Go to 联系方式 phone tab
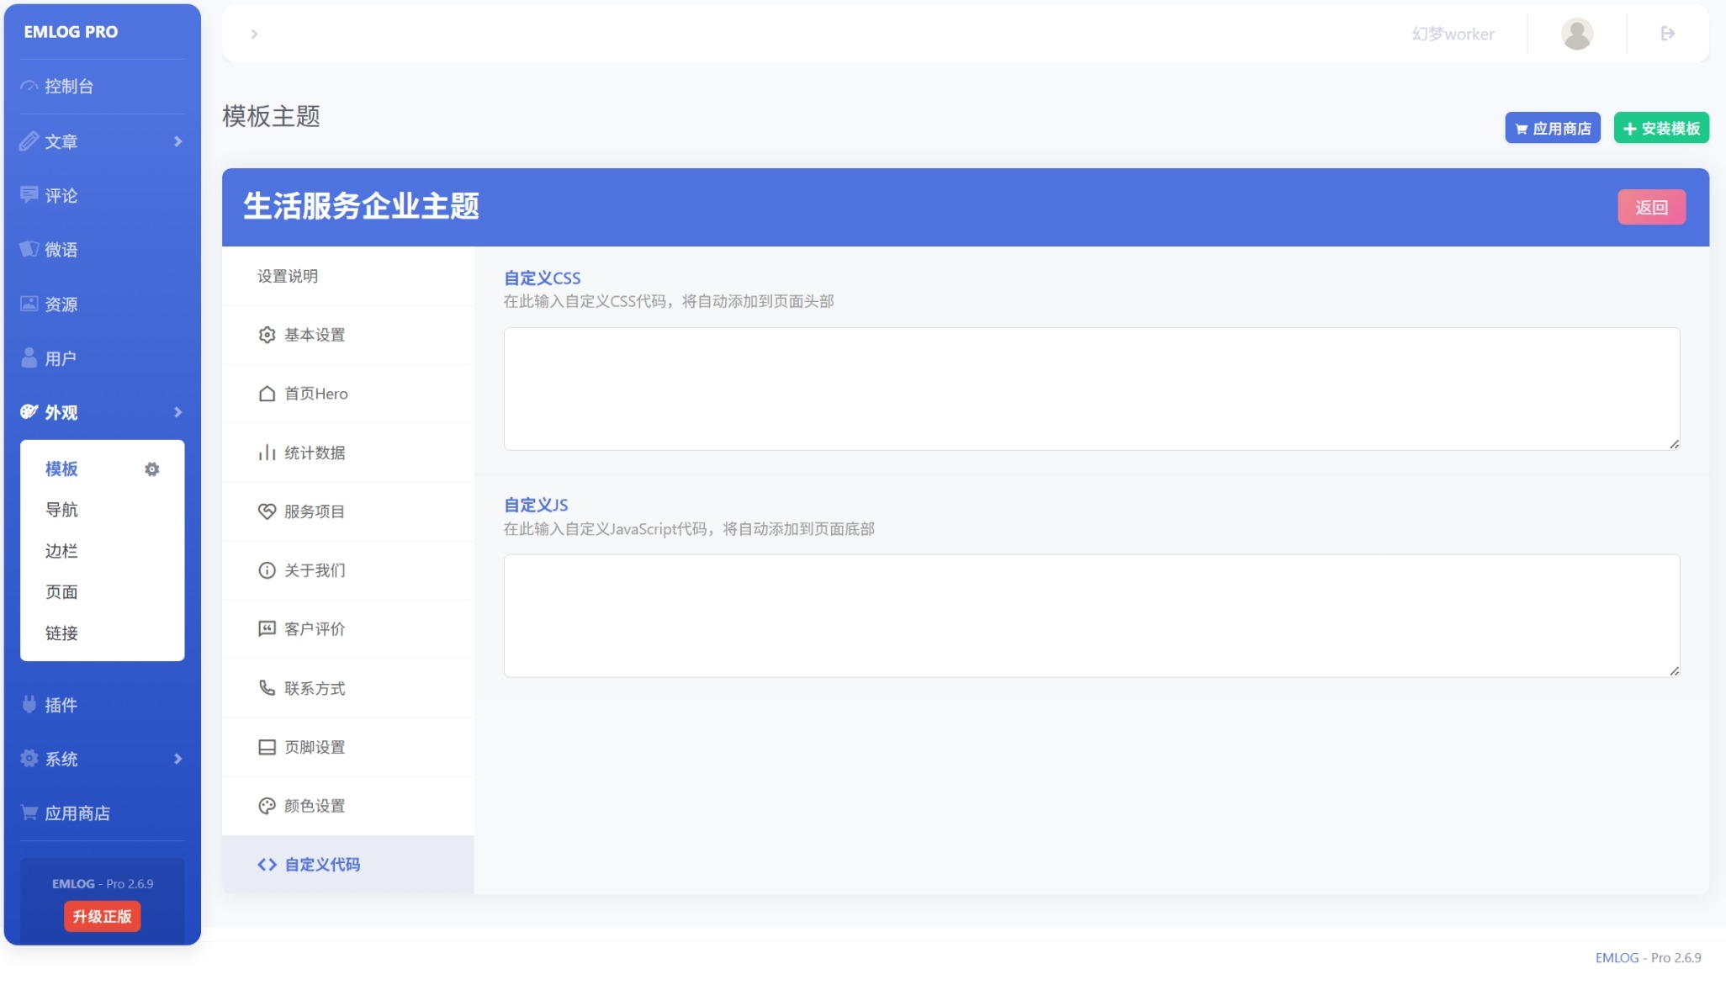The height and width of the screenshot is (985, 1726). coord(314,688)
